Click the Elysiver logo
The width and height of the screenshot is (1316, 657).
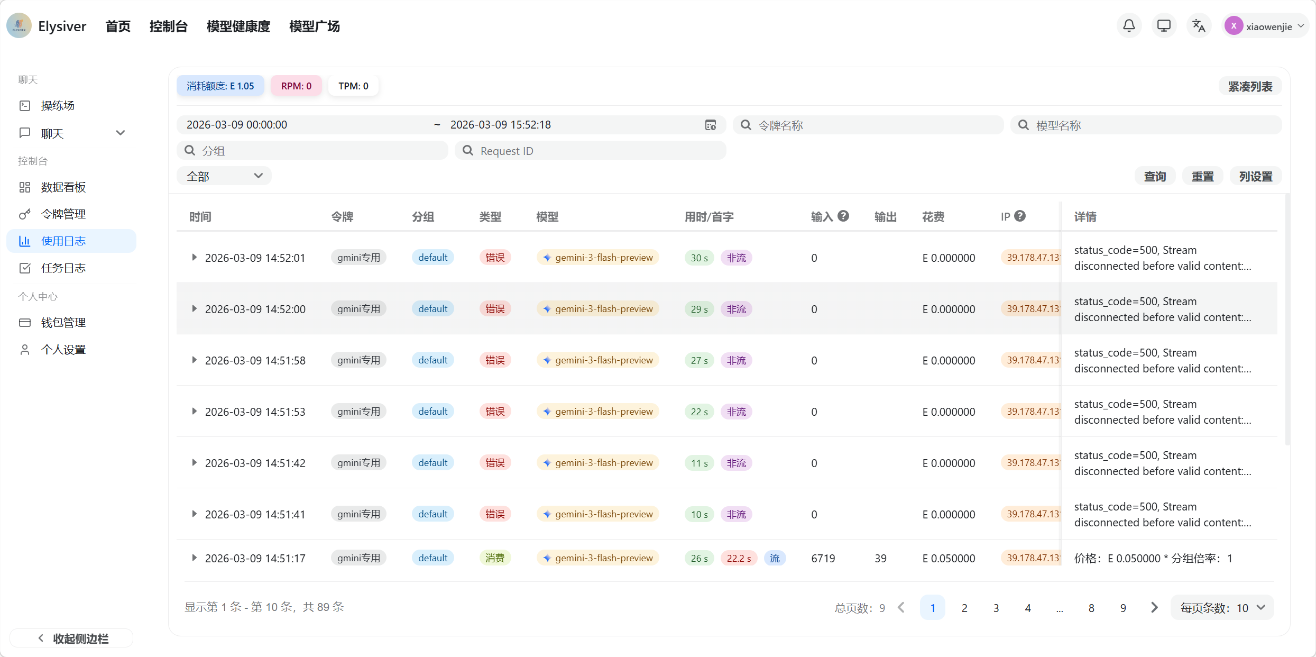pos(19,26)
